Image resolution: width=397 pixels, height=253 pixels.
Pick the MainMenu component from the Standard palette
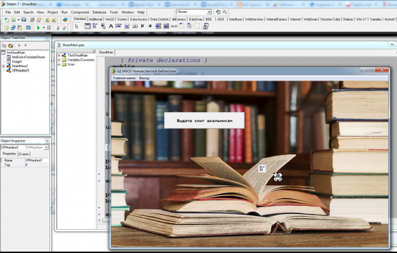[95, 26]
